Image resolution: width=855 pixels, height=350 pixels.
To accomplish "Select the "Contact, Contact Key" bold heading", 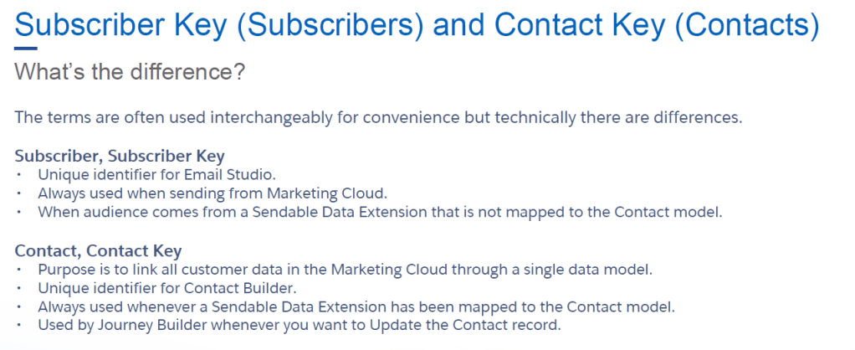I will point(99,250).
